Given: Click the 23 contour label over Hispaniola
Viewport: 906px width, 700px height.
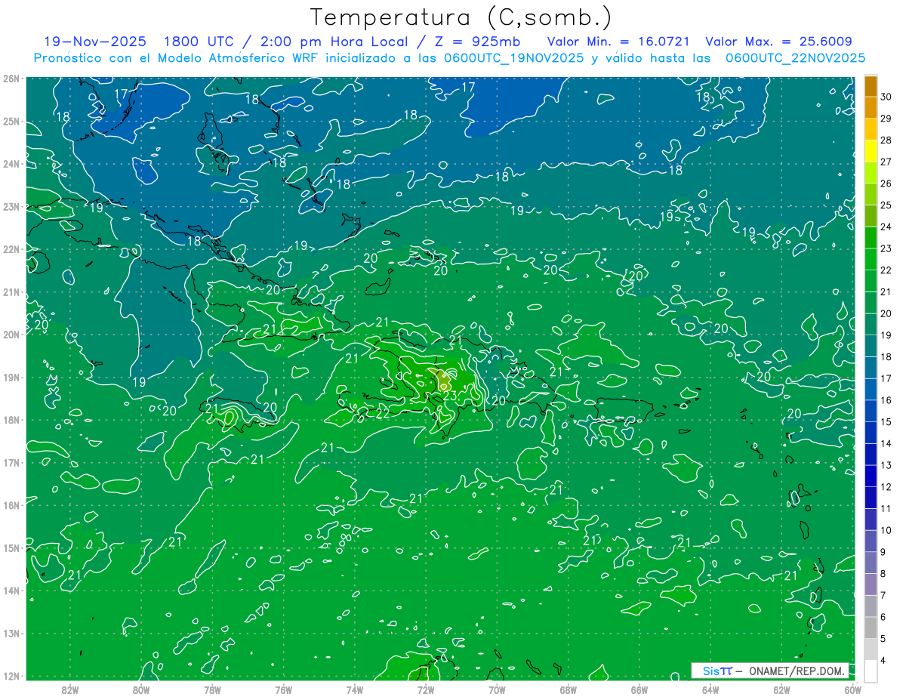Looking at the screenshot, I should (x=449, y=396).
